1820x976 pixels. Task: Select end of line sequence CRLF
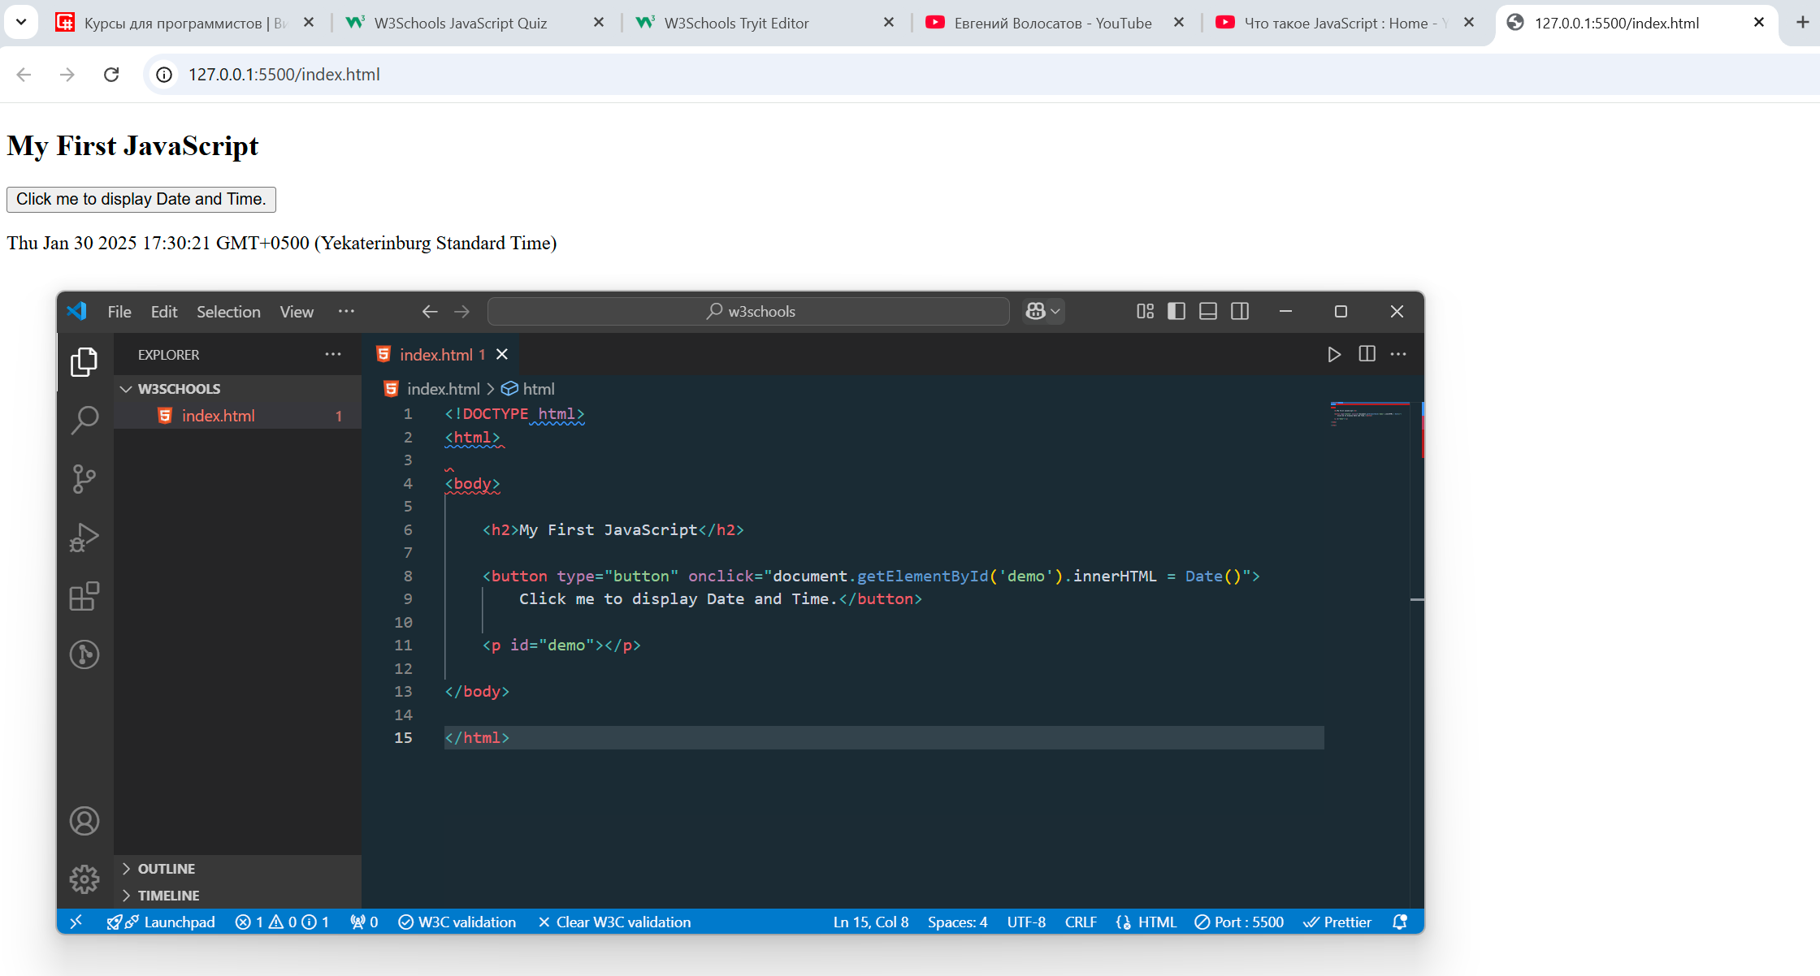point(1081,922)
